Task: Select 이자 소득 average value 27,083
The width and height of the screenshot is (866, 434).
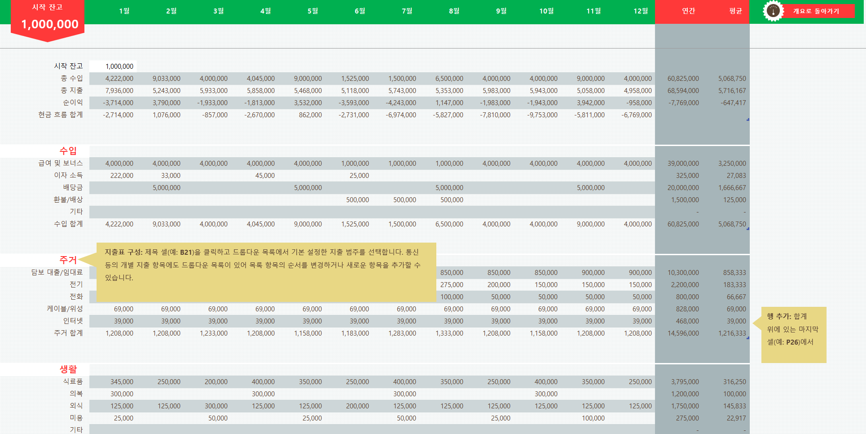Action: [736, 176]
